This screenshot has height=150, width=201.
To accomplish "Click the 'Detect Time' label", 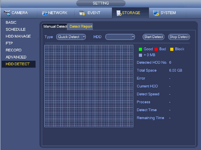I will pos(147,110).
